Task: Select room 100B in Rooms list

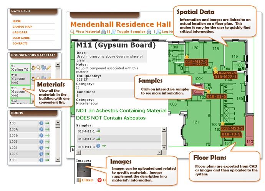Action: point(23,135)
